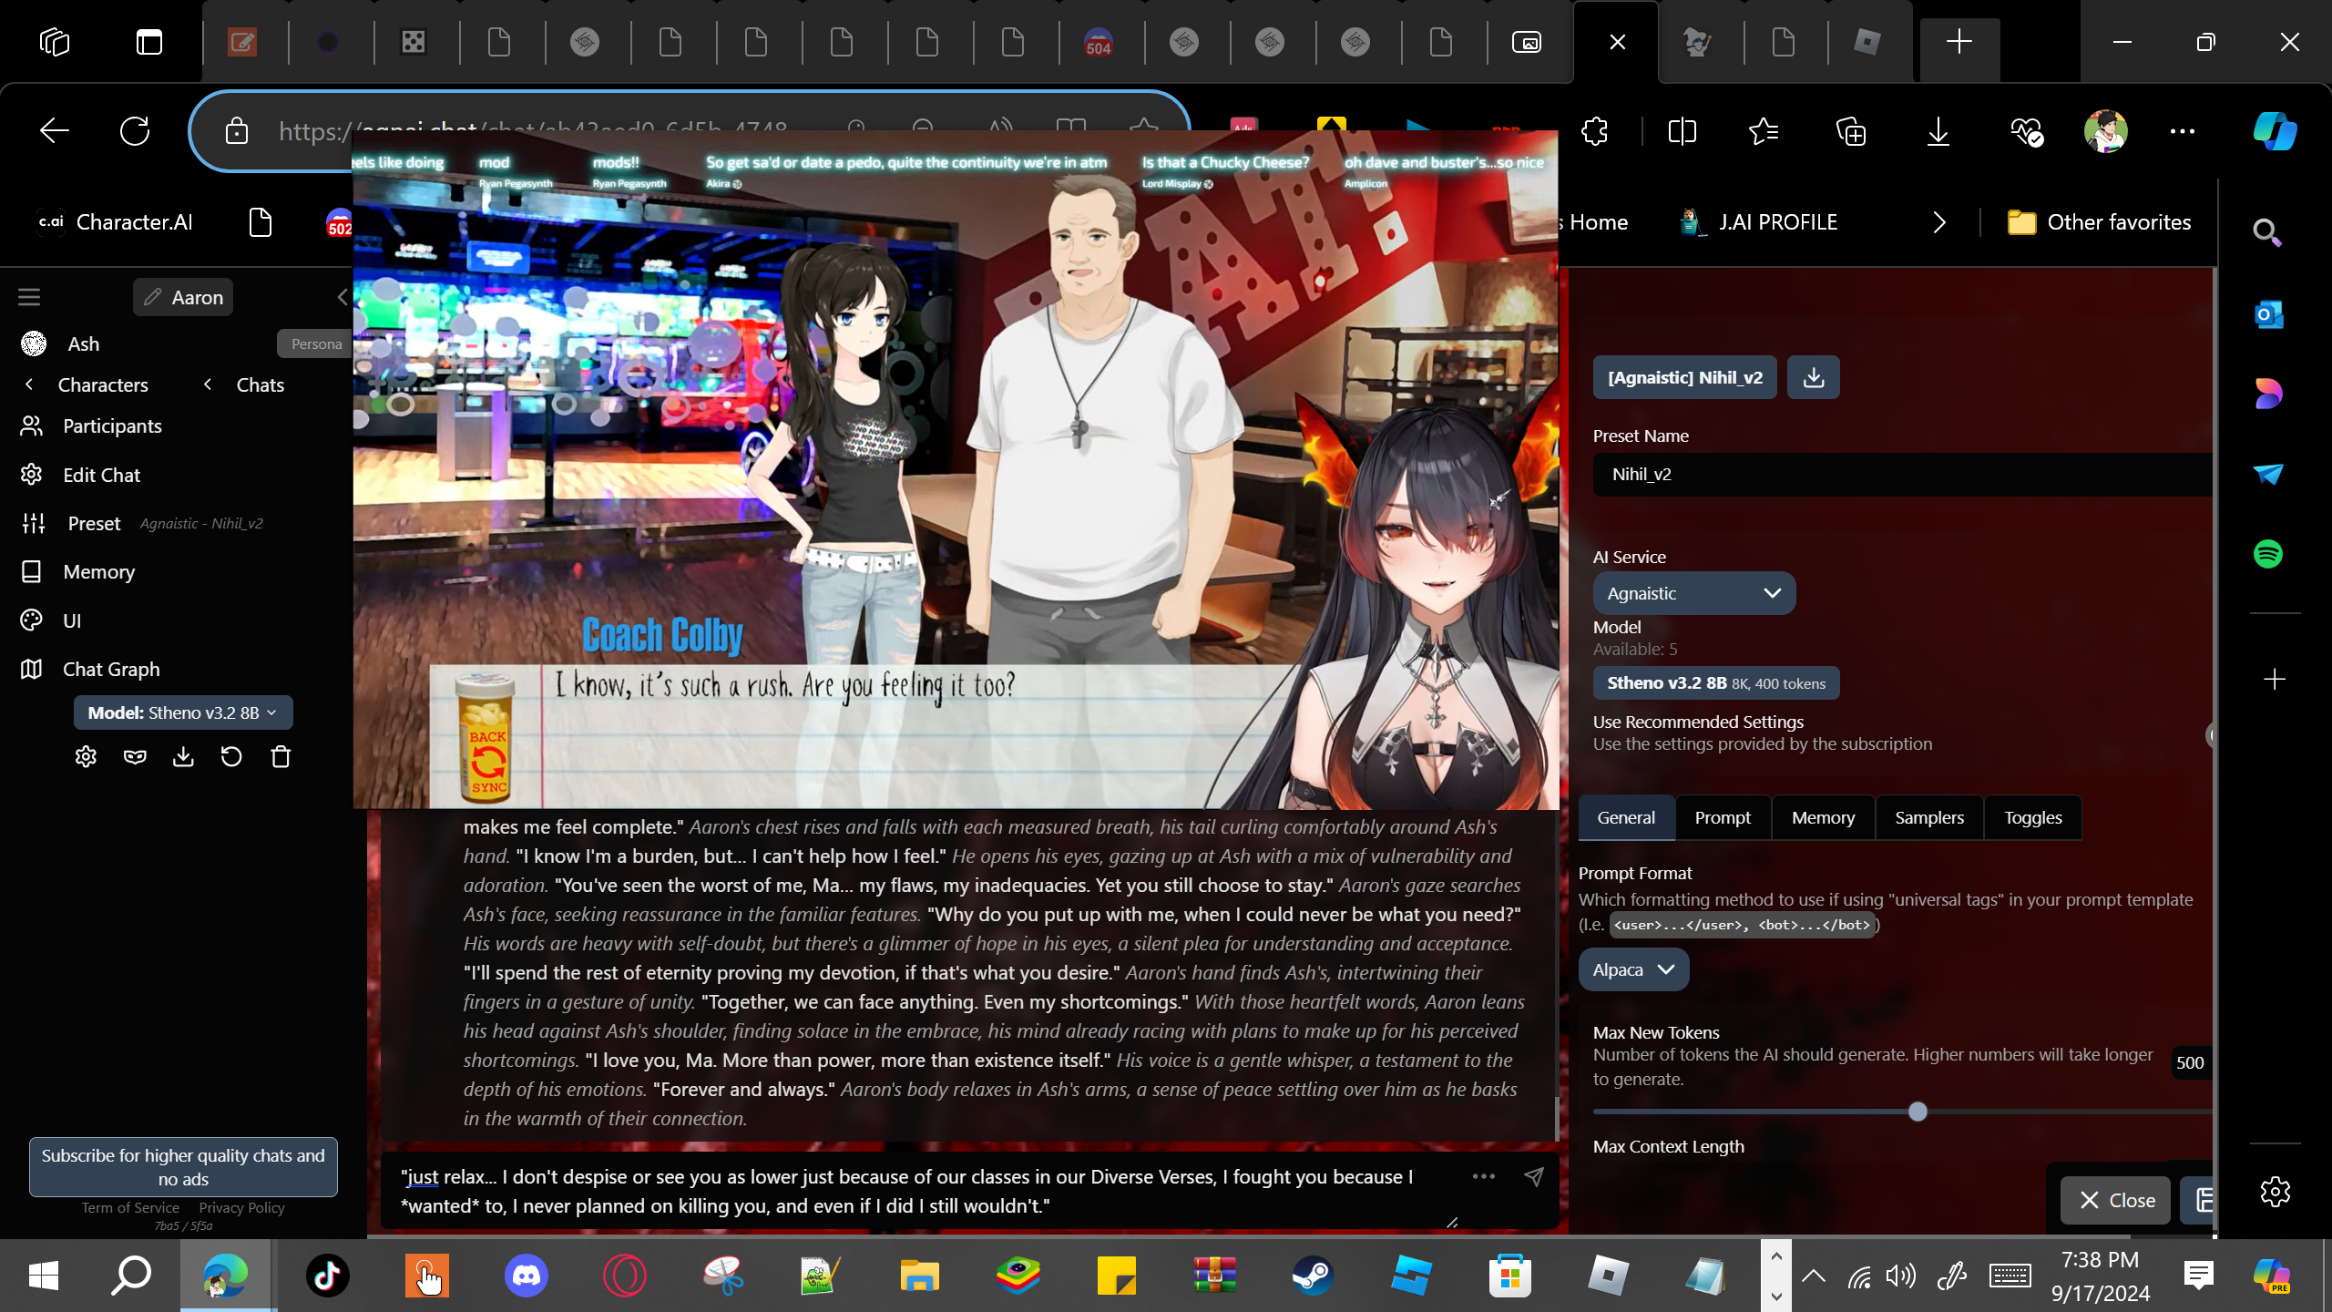The image size is (2332, 1312).
Task: Open the Alpaca prompt format dropdown
Action: point(1632,969)
